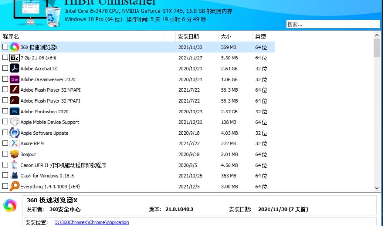Click the 2020/8/5 install date cell
The image size is (383, 226).
click(x=188, y=165)
